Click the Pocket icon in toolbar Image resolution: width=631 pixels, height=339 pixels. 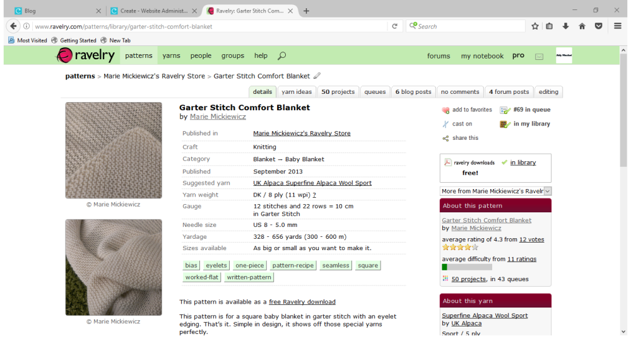(598, 26)
